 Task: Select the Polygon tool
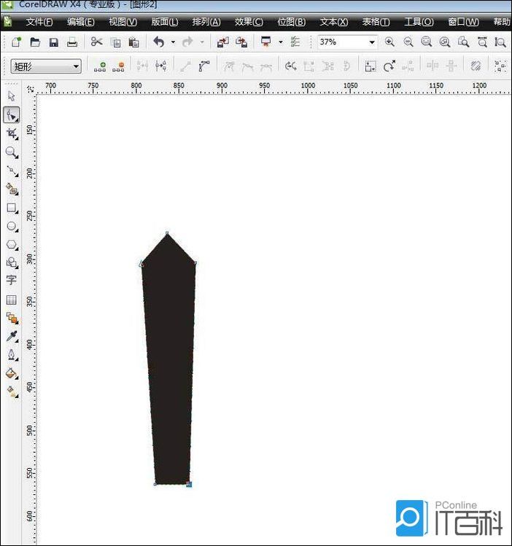(x=12, y=245)
